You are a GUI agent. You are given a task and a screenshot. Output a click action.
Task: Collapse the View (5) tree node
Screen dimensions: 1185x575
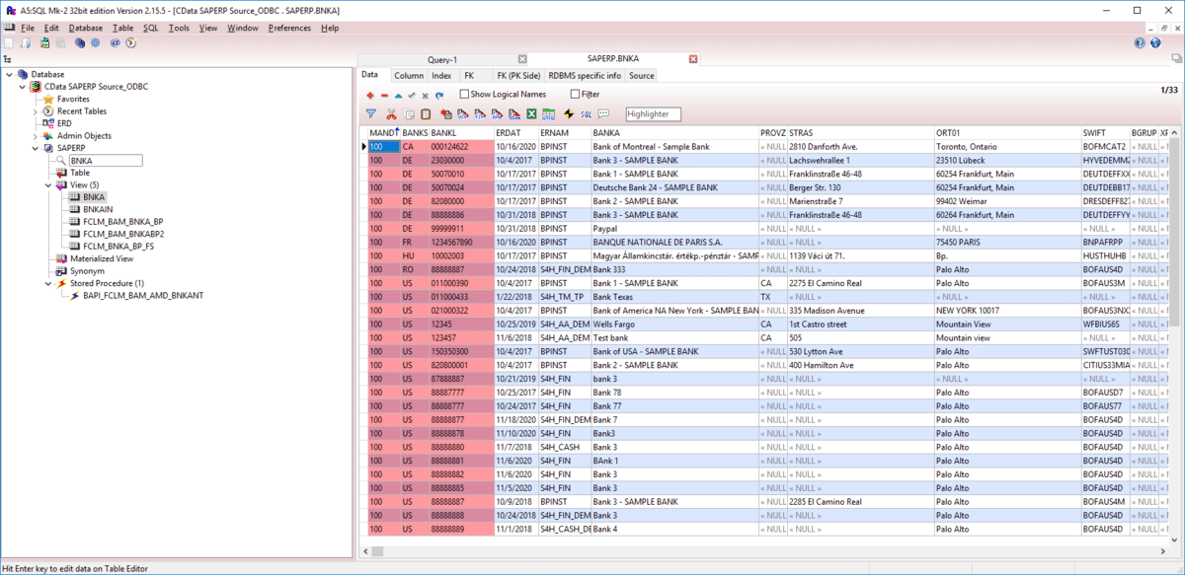47,185
